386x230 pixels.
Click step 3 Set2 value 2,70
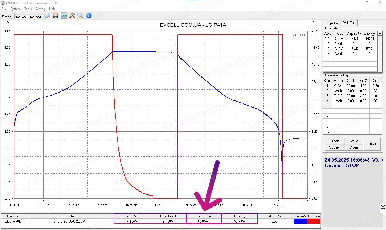(363, 96)
